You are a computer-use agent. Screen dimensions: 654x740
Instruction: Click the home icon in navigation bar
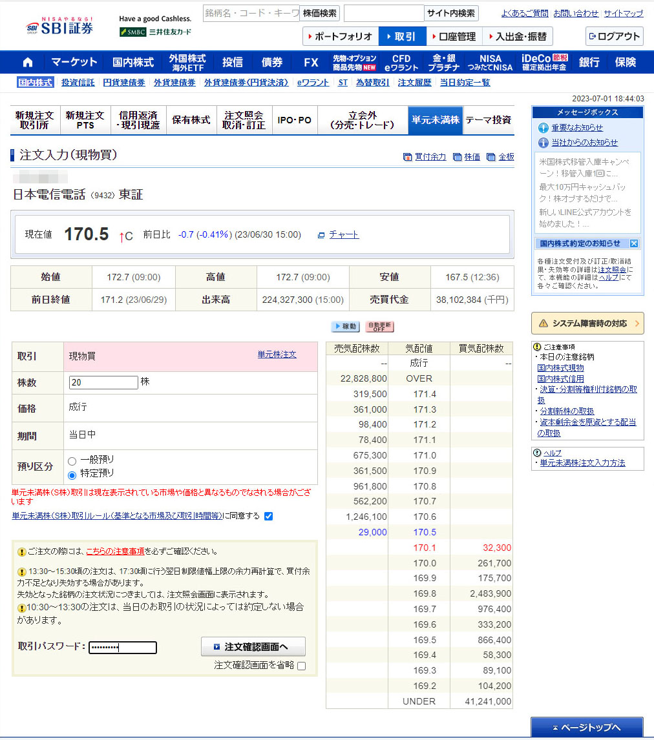[27, 63]
